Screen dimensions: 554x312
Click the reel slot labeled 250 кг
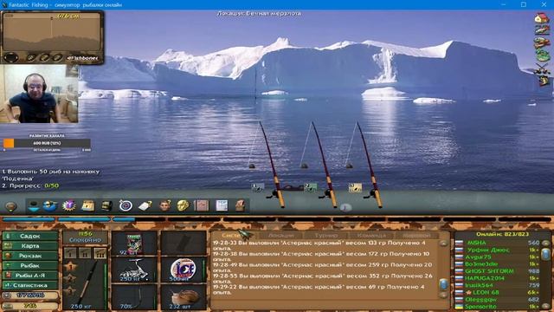click(134, 270)
